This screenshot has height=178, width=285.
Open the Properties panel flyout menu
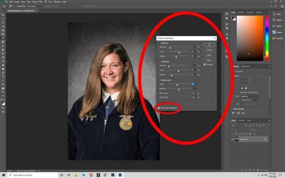point(270,66)
